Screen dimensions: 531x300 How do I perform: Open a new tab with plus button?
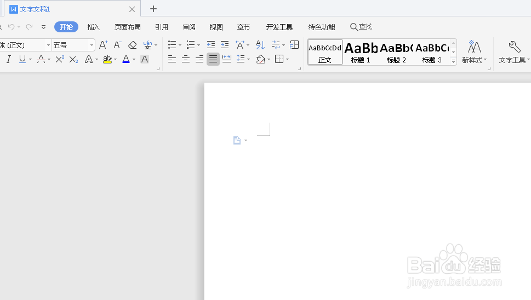click(x=153, y=9)
